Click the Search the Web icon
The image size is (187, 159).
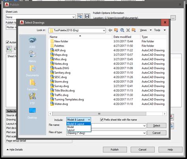tap(122, 30)
